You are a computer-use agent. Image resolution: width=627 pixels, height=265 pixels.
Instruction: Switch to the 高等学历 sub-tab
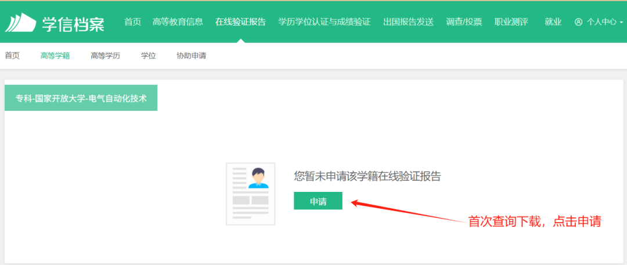pos(105,56)
